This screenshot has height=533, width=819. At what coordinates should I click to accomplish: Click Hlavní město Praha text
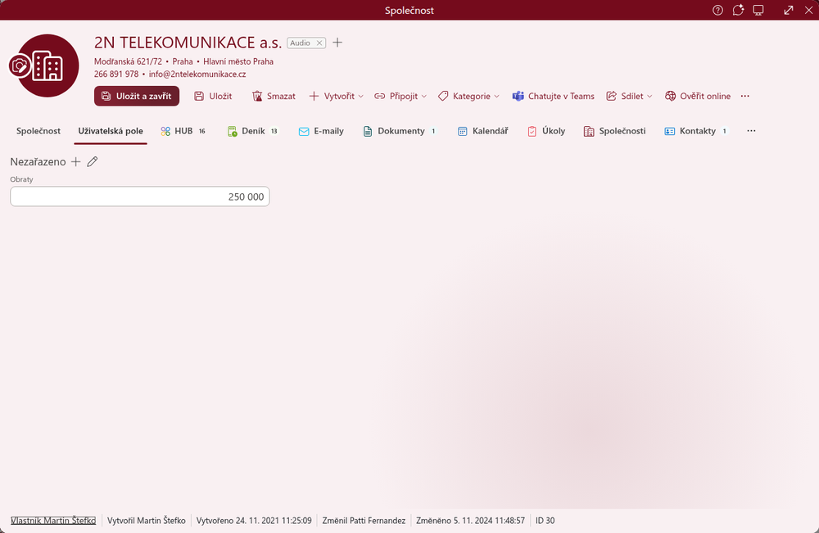(x=238, y=61)
